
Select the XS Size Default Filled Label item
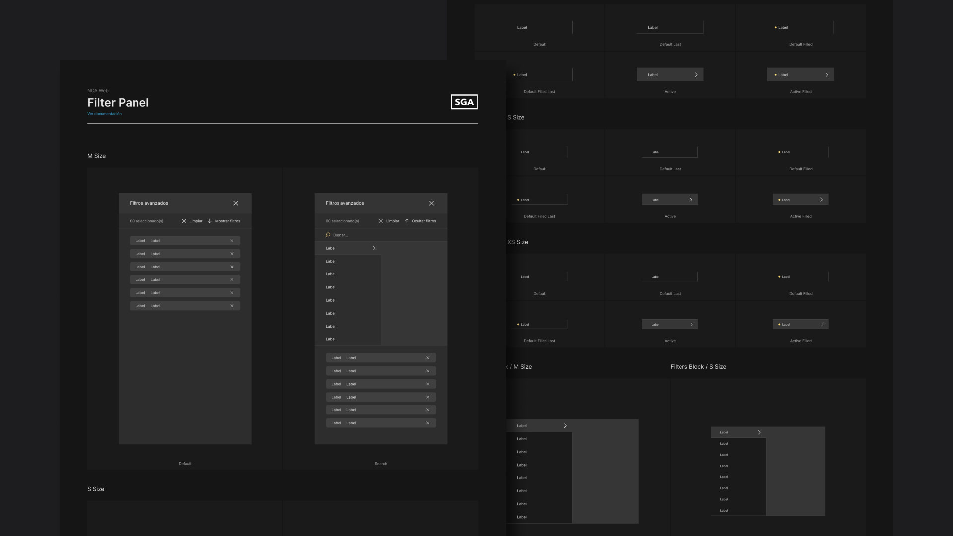click(801, 277)
